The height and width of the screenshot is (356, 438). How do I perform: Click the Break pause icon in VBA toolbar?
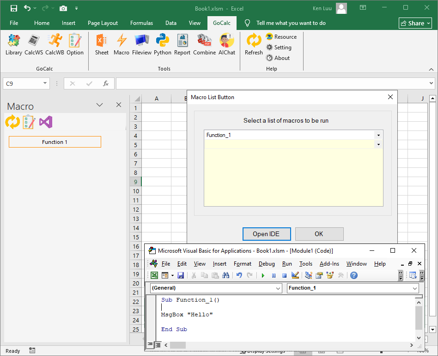(x=274, y=275)
